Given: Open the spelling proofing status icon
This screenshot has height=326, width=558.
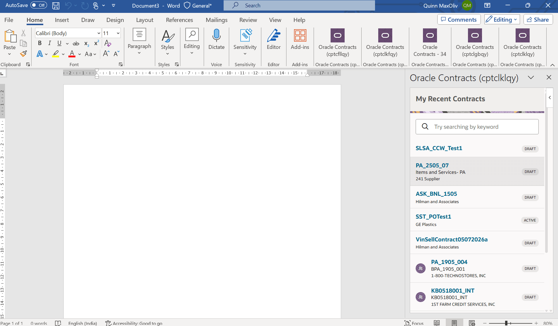Looking at the screenshot, I should tap(58, 323).
